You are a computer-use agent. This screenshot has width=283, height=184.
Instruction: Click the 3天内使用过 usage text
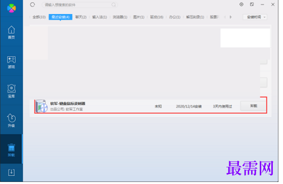tap(222, 107)
